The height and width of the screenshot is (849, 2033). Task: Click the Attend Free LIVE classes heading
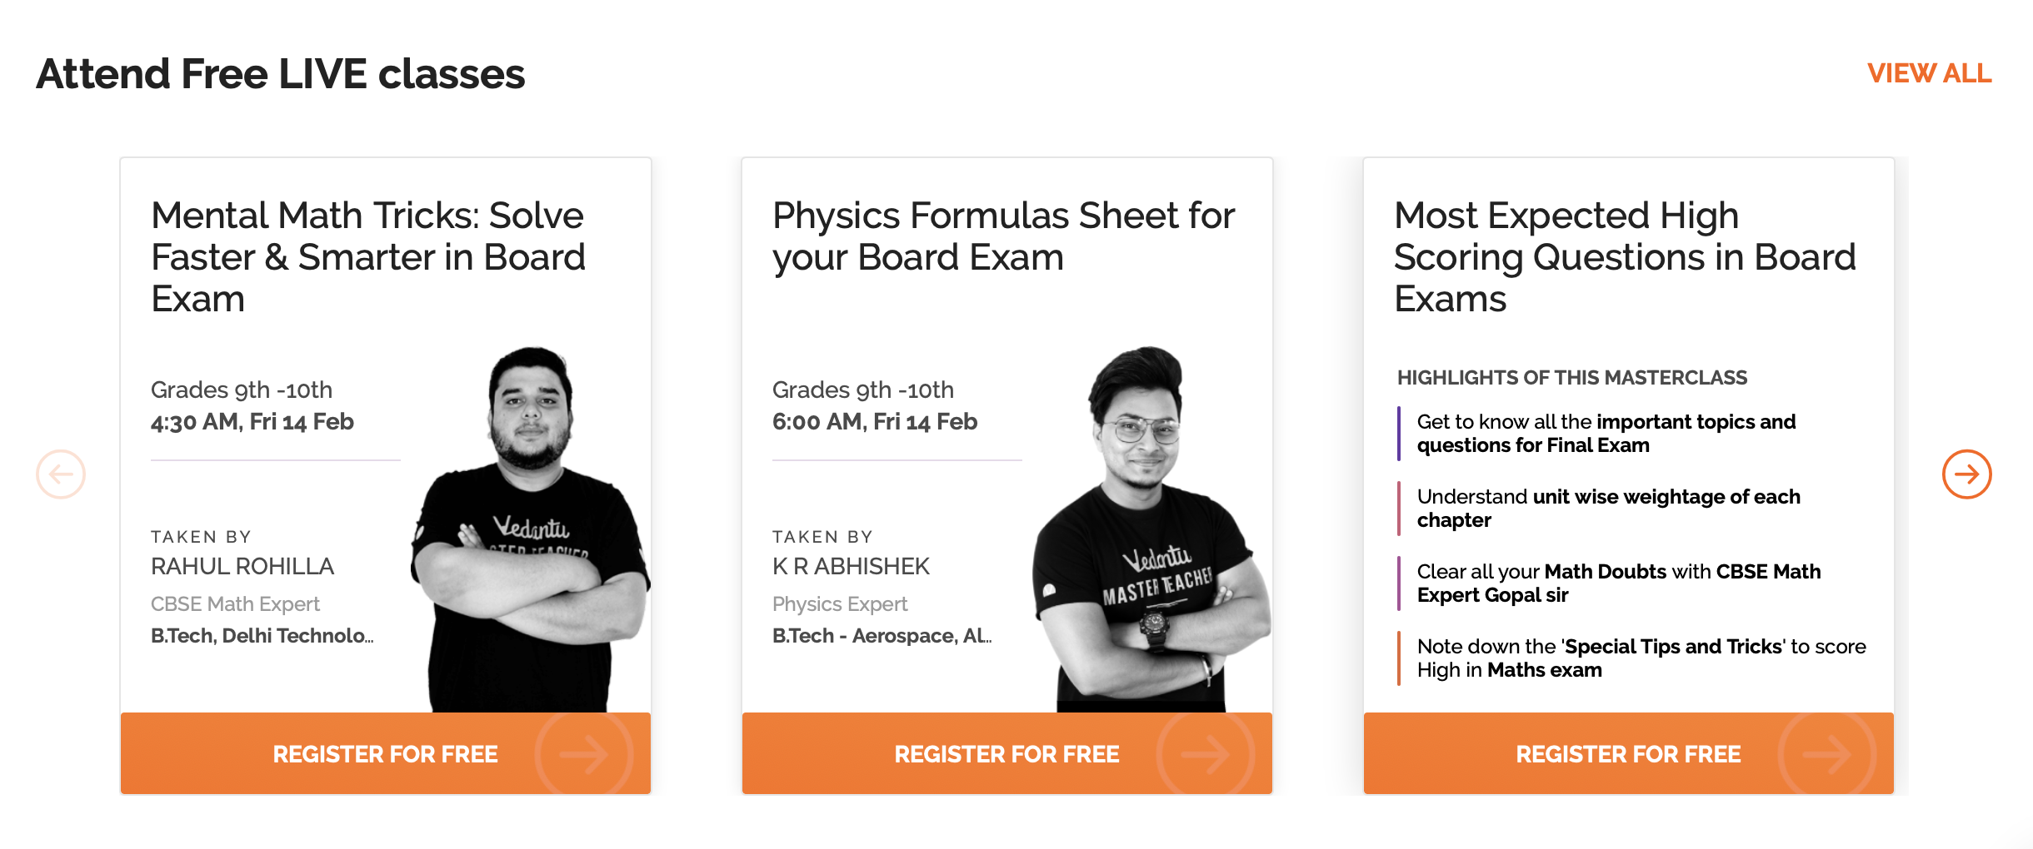pyautogui.click(x=281, y=74)
